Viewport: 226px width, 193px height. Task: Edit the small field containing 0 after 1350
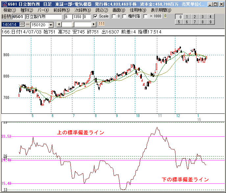pos(87,17)
